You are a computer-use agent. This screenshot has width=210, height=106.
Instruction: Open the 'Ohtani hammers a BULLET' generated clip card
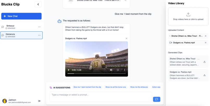click(188, 75)
